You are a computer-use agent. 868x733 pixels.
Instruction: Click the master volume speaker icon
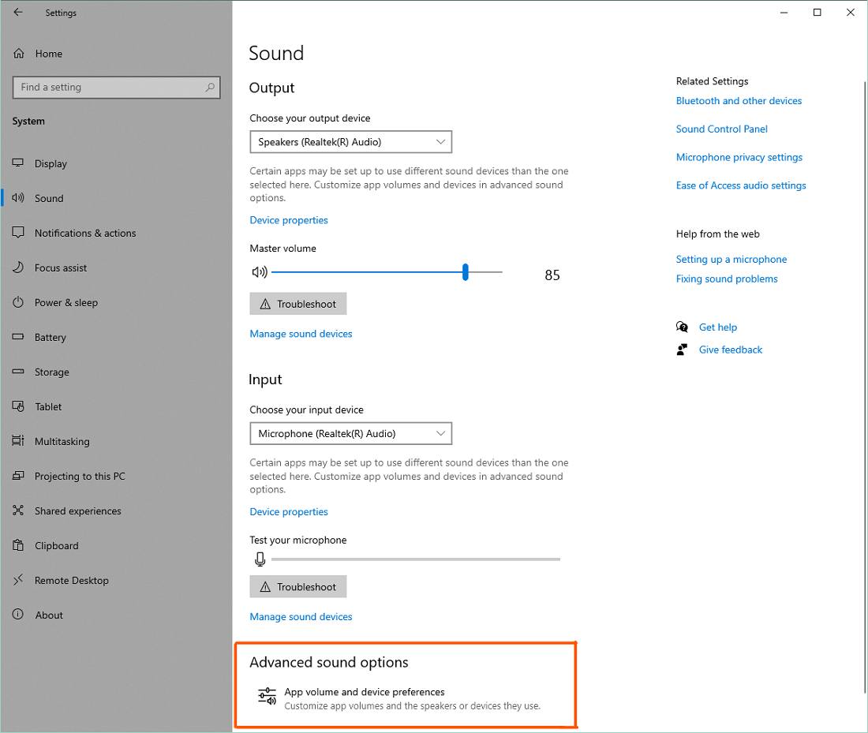click(x=259, y=272)
